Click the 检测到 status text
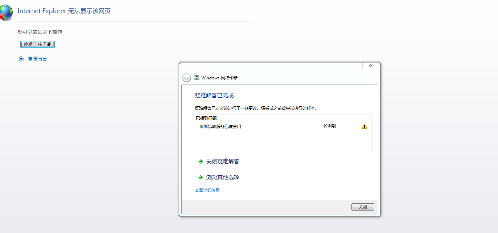This screenshot has width=498, height=233. click(329, 126)
